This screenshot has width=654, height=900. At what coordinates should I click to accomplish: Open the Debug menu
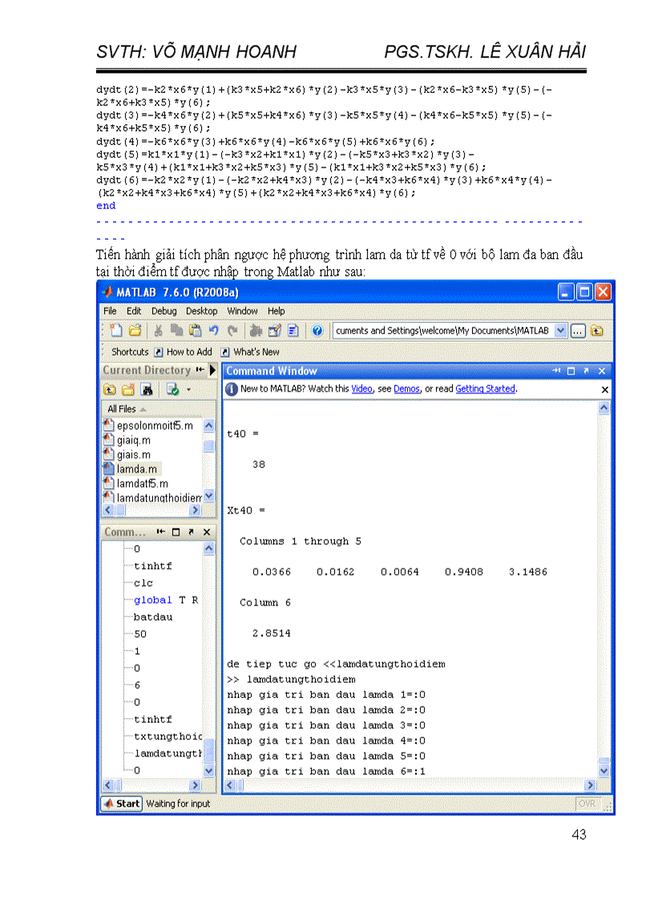pyautogui.click(x=163, y=311)
